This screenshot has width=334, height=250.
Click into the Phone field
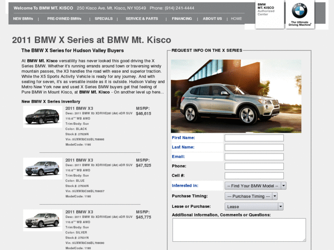point(254,166)
